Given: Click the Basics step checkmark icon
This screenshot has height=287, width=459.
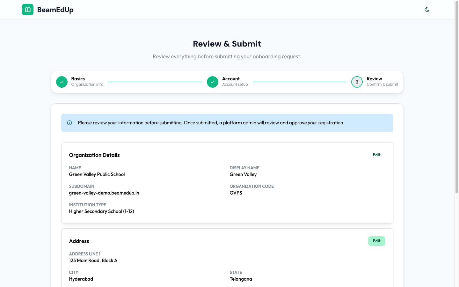Looking at the screenshot, I should [62, 82].
